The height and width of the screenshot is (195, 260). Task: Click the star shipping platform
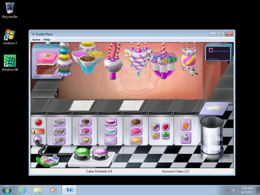click(214, 109)
